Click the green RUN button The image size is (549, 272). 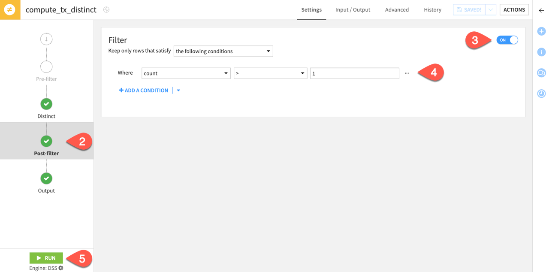tap(46, 258)
